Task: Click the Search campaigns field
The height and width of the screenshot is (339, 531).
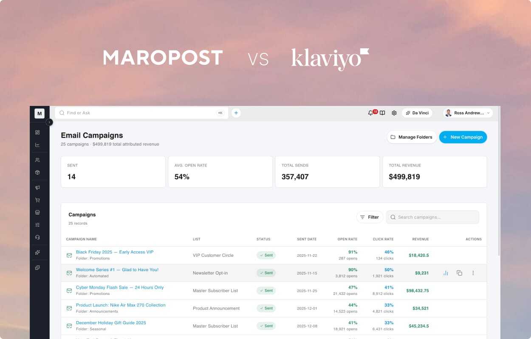Action: 432,217
